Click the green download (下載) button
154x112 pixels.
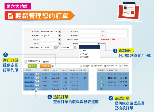click(x=32, y=66)
